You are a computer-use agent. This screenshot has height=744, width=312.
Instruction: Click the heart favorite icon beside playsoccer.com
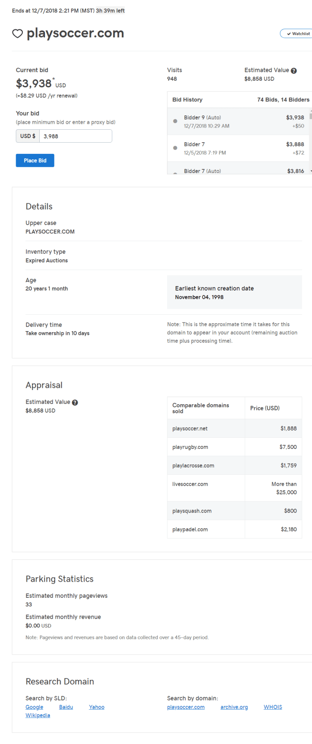click(x=17, y=34)
